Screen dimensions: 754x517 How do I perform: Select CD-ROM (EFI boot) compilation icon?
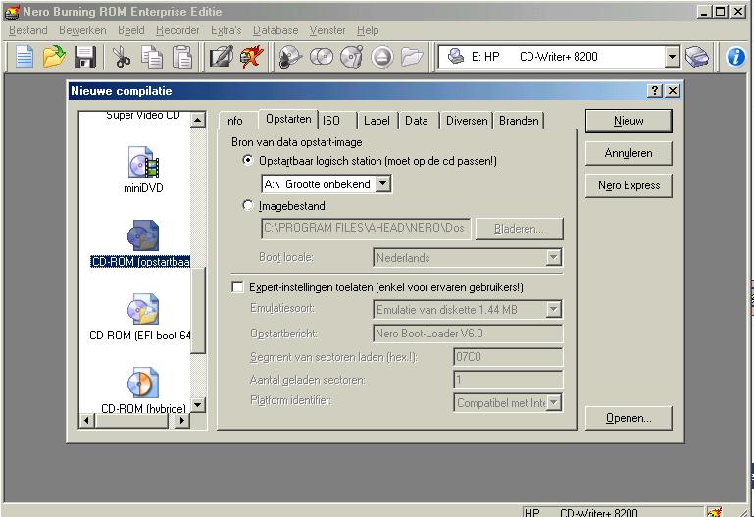click(143, 309)
